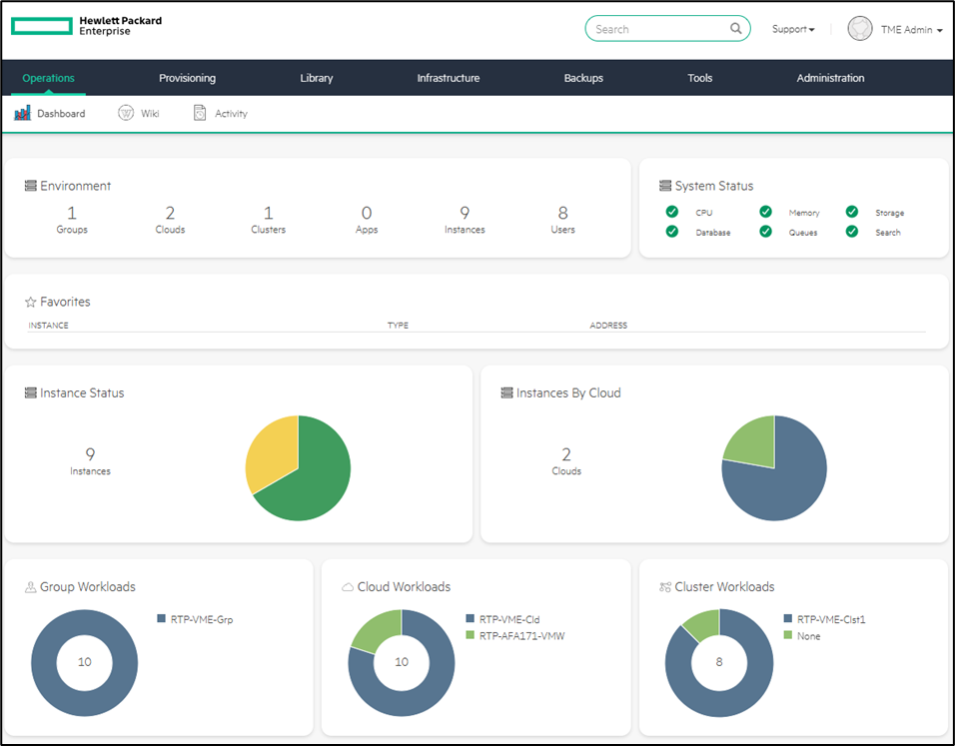Viewport: 955px width, 746px height.
Task: Open the Backups section
Action: point(583,78)
